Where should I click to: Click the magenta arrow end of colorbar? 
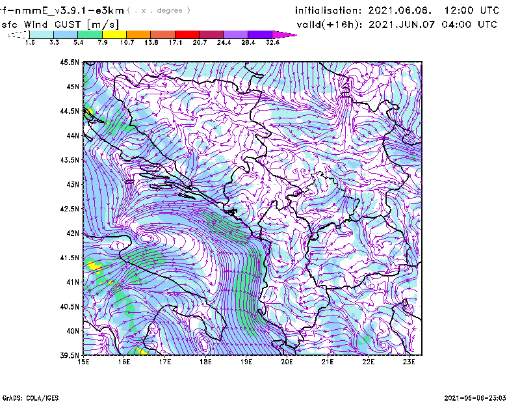click(x=283, y=34)
